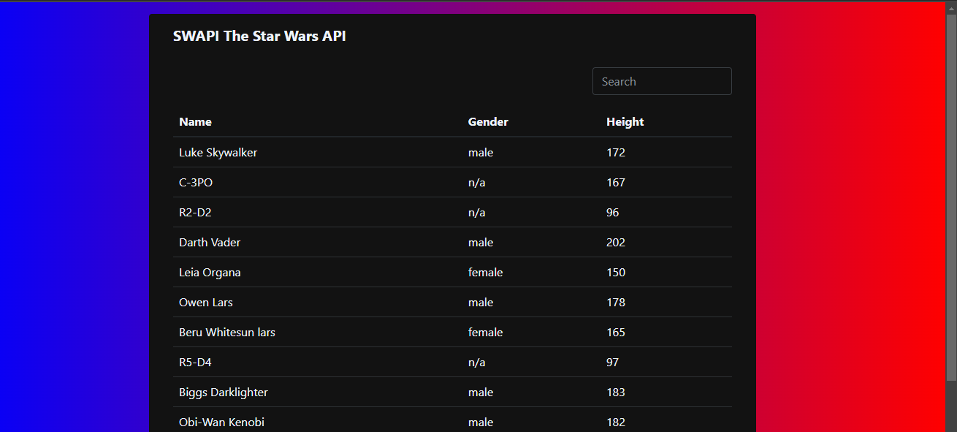957x432 pixels.
Task: Click the vertical page scrollbar thumb
Action: pyautogui.click(x=950, y=197)
